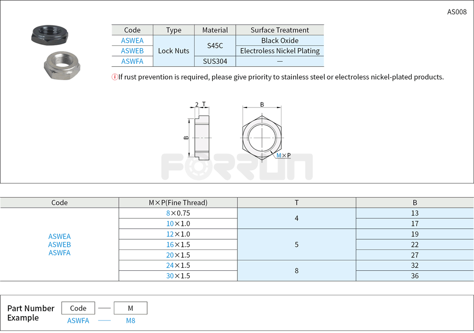
Task: Select the 8×0.75 fine thread row
Action: tap(177, 213)
